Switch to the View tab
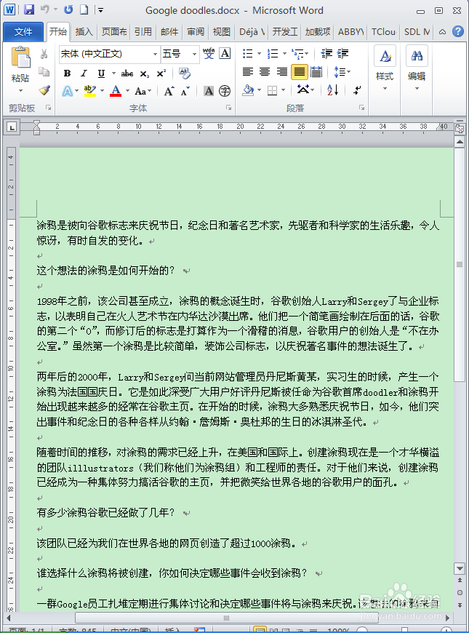 pyautogui.click(x=221, y=31)
